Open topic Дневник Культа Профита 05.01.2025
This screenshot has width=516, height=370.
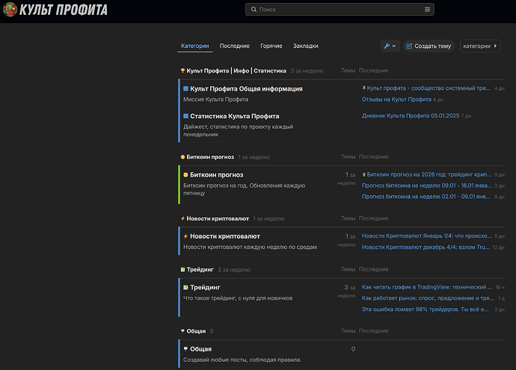click(x=409, y=116)
